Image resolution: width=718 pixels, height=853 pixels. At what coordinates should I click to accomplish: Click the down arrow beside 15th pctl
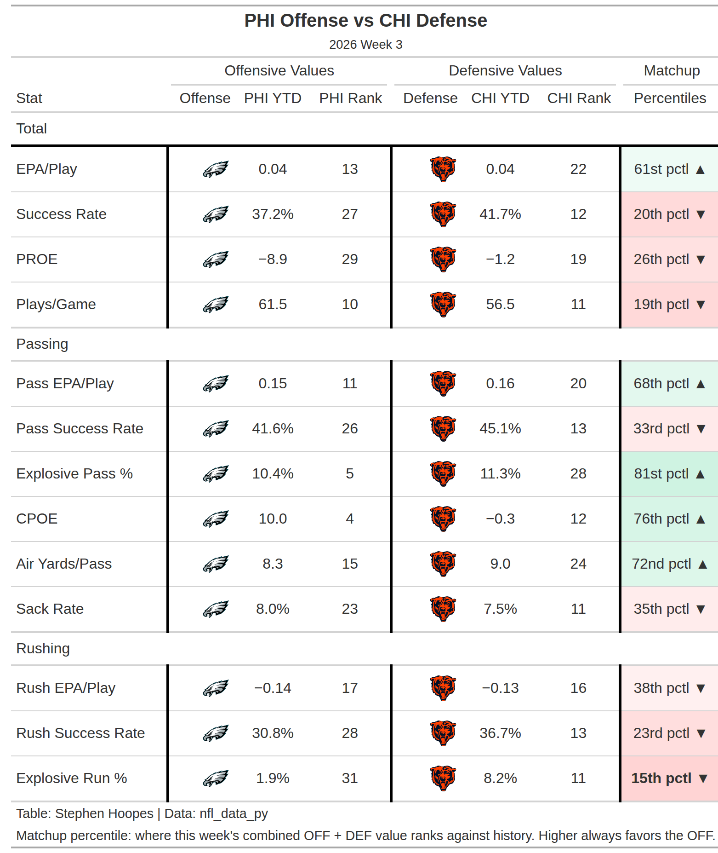coord(702,778)
